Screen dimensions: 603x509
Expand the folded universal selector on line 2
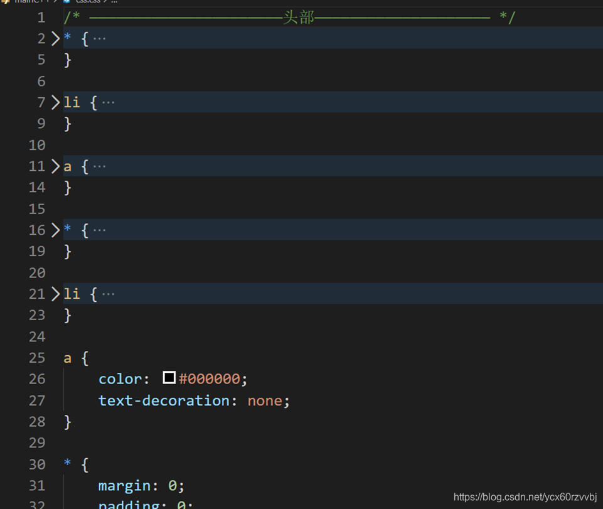55,38
